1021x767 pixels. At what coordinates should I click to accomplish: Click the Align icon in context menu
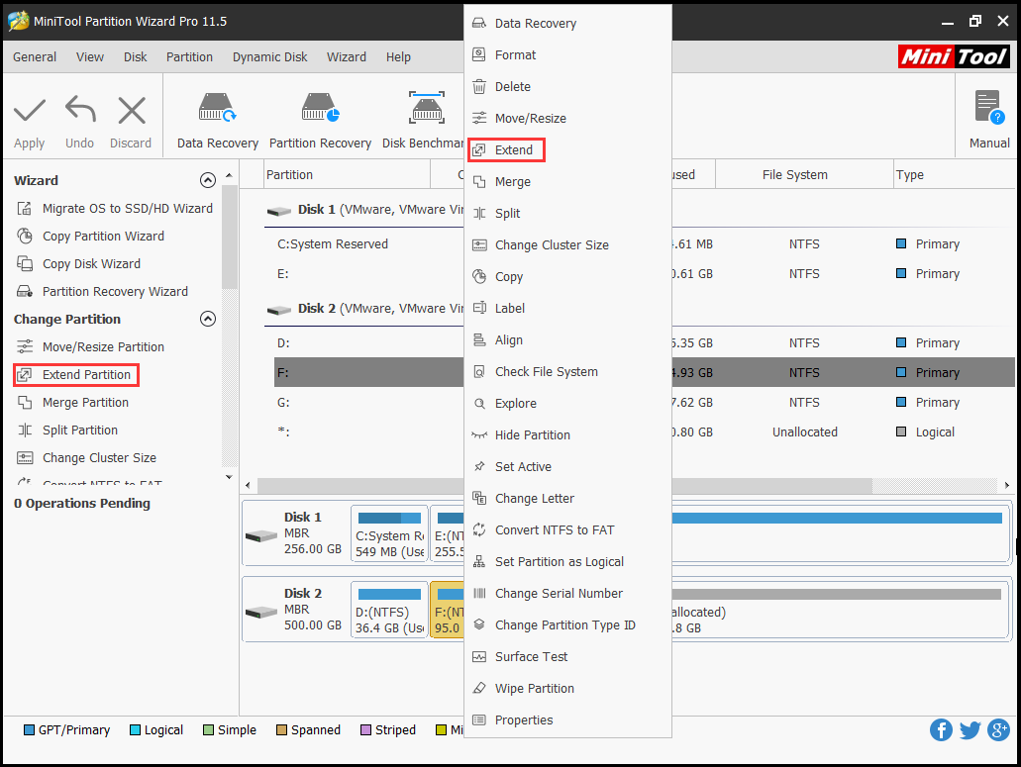pos(479,339)
